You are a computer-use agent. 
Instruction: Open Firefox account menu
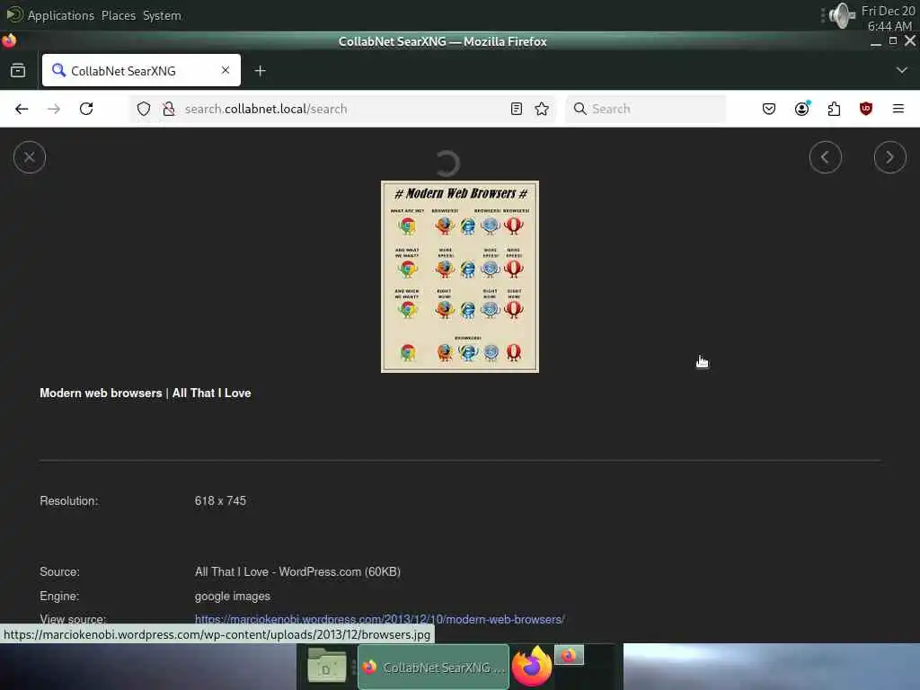point(801,109)
